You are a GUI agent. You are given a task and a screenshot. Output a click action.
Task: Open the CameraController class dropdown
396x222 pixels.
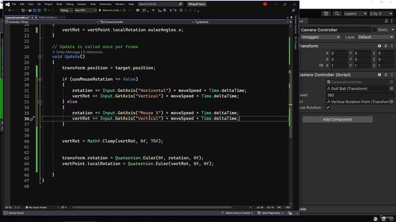click(147, 22)
